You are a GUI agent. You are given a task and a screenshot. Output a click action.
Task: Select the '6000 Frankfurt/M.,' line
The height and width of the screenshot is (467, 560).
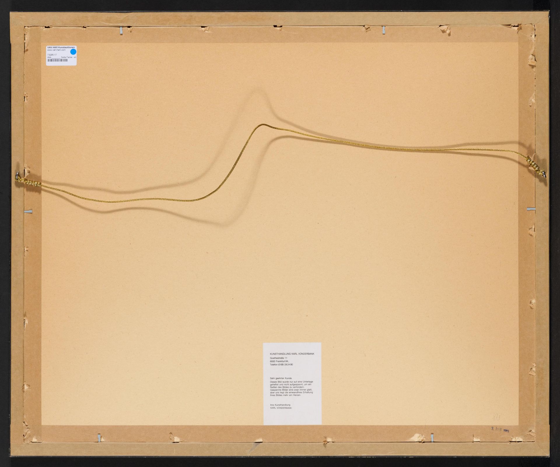[279, 361]
